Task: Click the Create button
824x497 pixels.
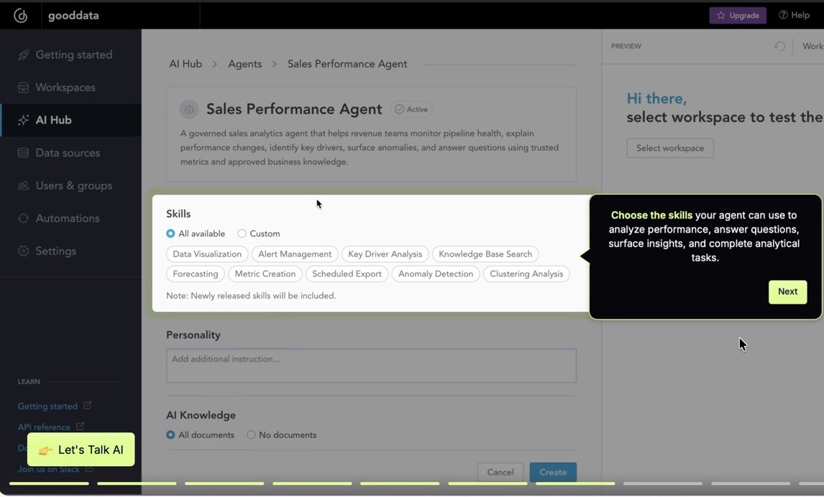Action: pos(553,472)
